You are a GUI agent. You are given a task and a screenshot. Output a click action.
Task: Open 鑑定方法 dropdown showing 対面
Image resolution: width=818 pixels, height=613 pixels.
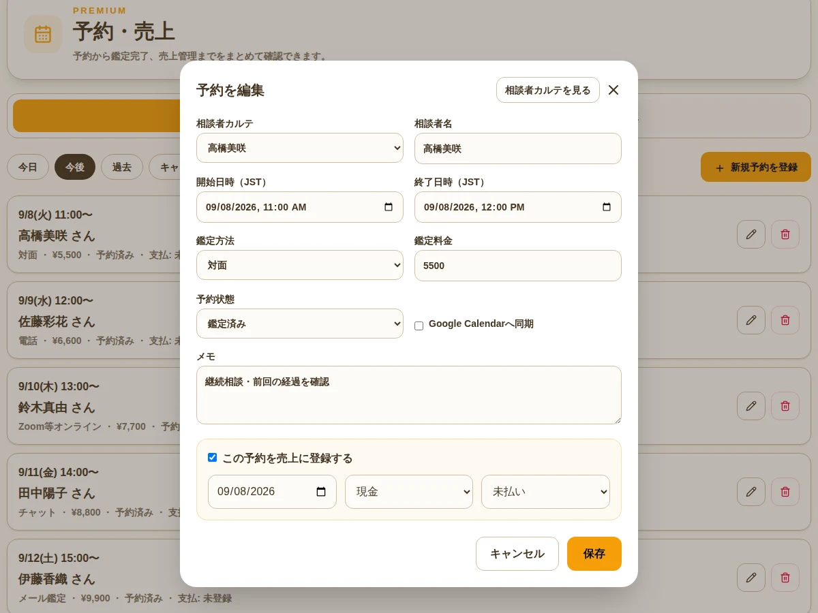tap(300, 265)
